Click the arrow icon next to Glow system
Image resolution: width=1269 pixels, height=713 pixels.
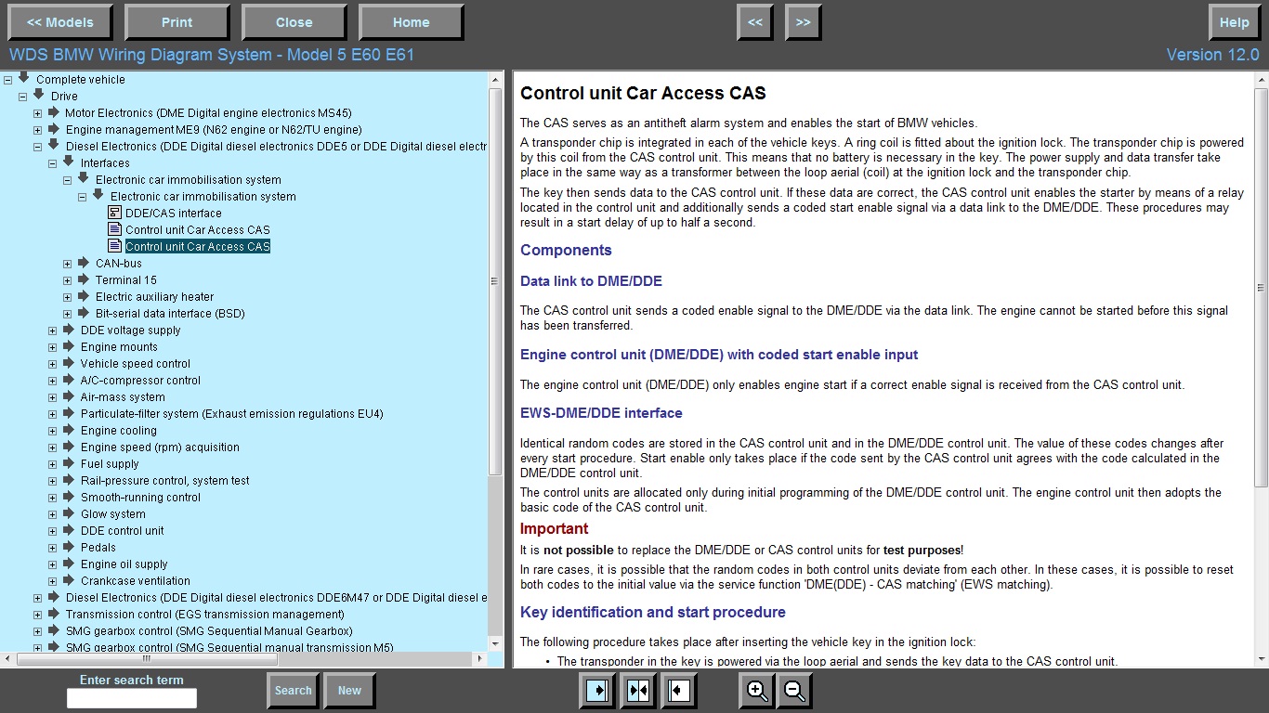(69, 512)
